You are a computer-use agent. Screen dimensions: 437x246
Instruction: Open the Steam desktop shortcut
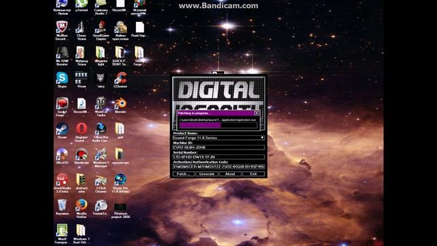pyautogui.click(x=62, y=130)
